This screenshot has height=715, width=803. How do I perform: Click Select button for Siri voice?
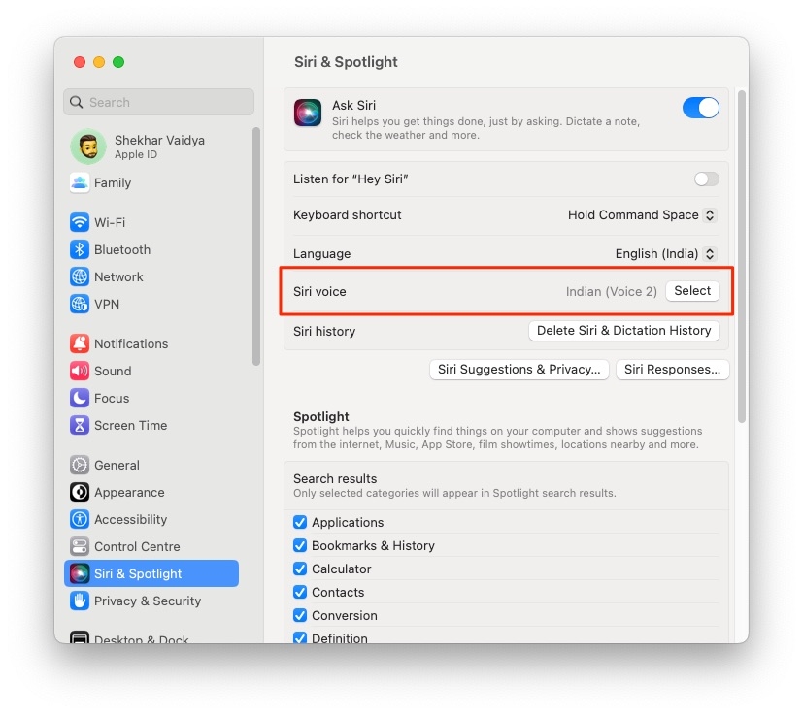(692, 291)
